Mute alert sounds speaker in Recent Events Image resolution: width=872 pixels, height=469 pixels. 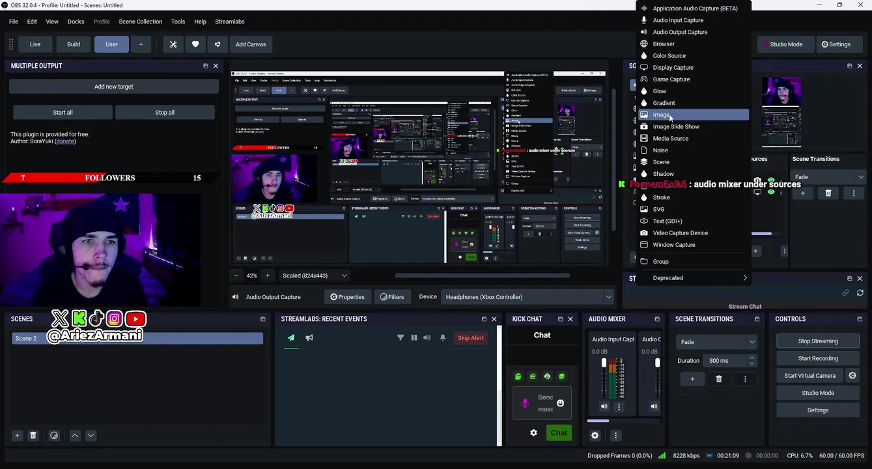tap(427, 337)
